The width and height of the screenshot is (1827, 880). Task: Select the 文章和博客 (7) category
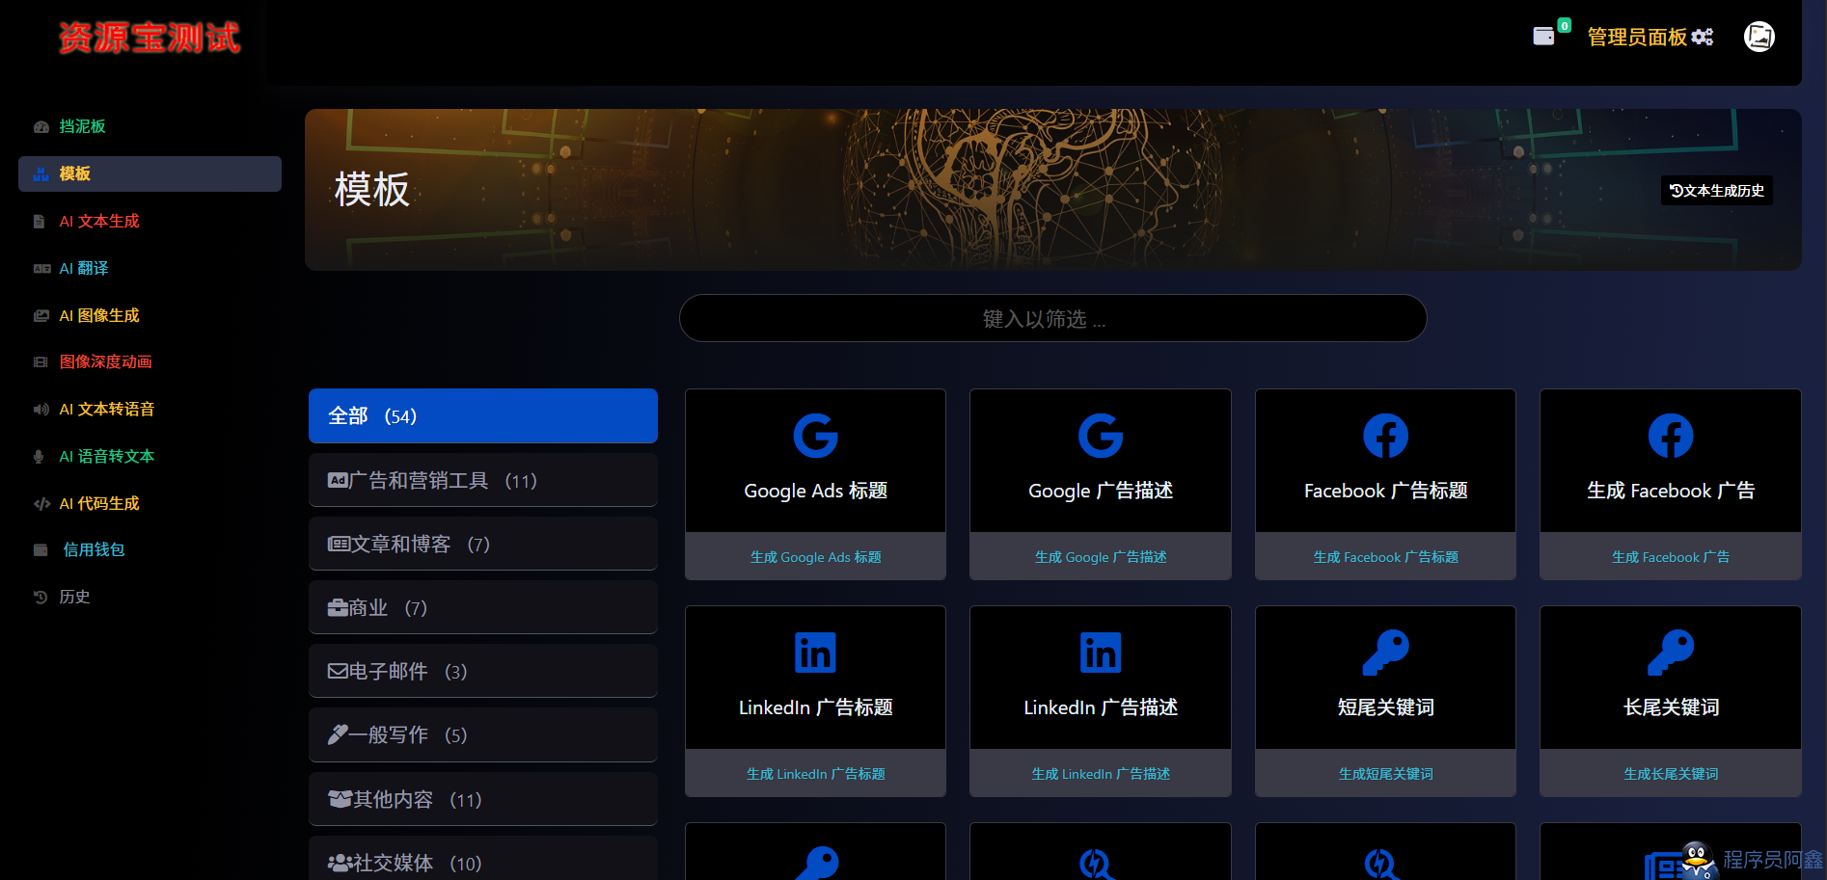point(483,544)
